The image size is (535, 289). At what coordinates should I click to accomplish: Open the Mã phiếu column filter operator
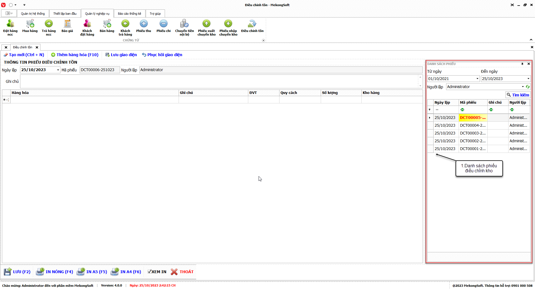462,110
